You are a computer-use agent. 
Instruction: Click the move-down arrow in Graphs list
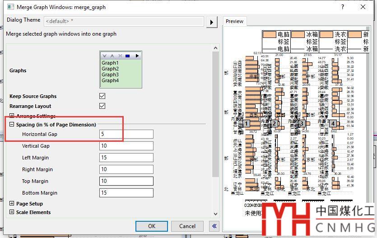click(x=105, y=56)
